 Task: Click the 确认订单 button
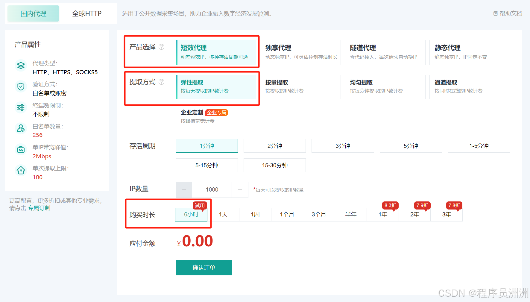click(204, 268)
